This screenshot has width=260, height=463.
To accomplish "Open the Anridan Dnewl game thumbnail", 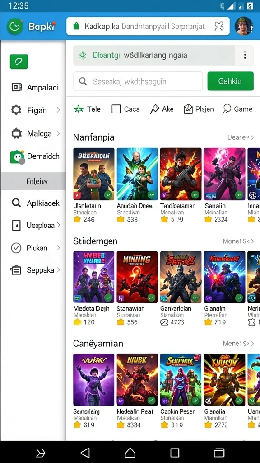I will tap(137, 174).
